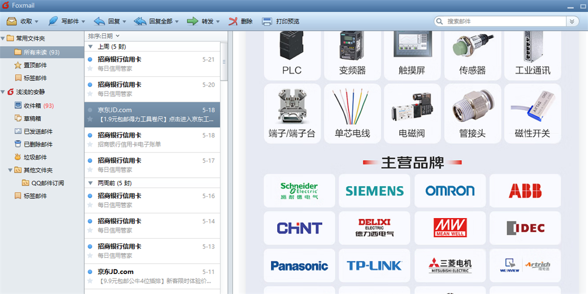Open 打印预览 print preview
Image resolution: width=588 pixels, height=294 pixels.
pos(281,21)
